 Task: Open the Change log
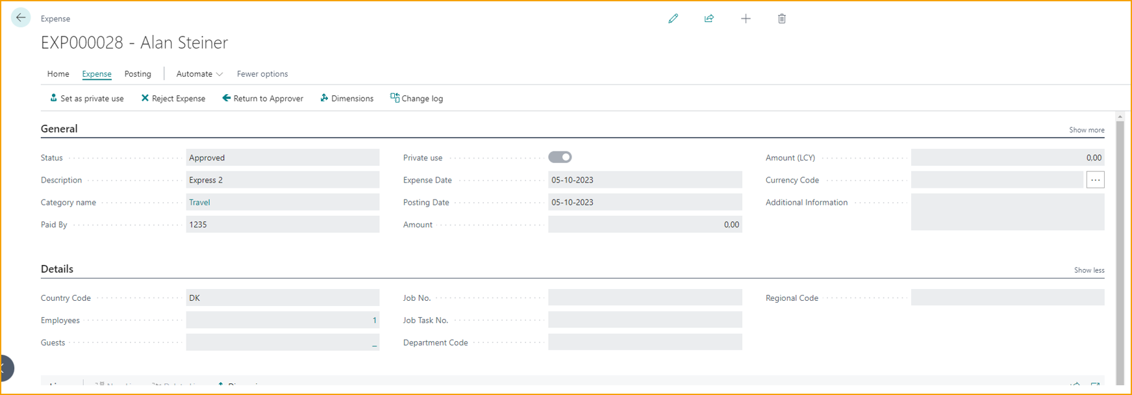[416, 99]
